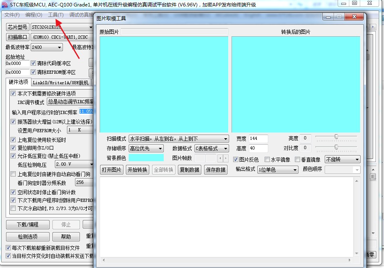The height and width of the screenshot is (268, 384).
Task: Click the 宽度 144 field
Action: coord(259,139)
